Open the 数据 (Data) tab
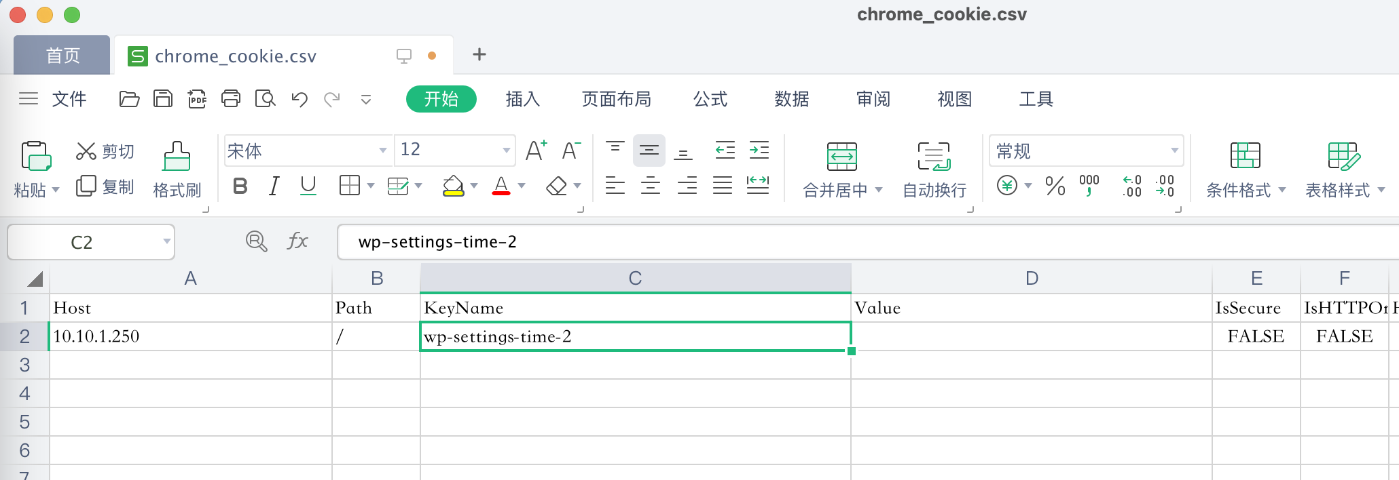 click(x=792, y=99)
